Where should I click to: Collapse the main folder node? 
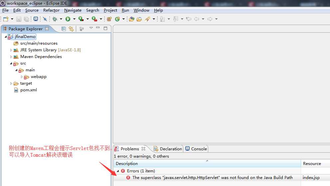tap(16, 70)
